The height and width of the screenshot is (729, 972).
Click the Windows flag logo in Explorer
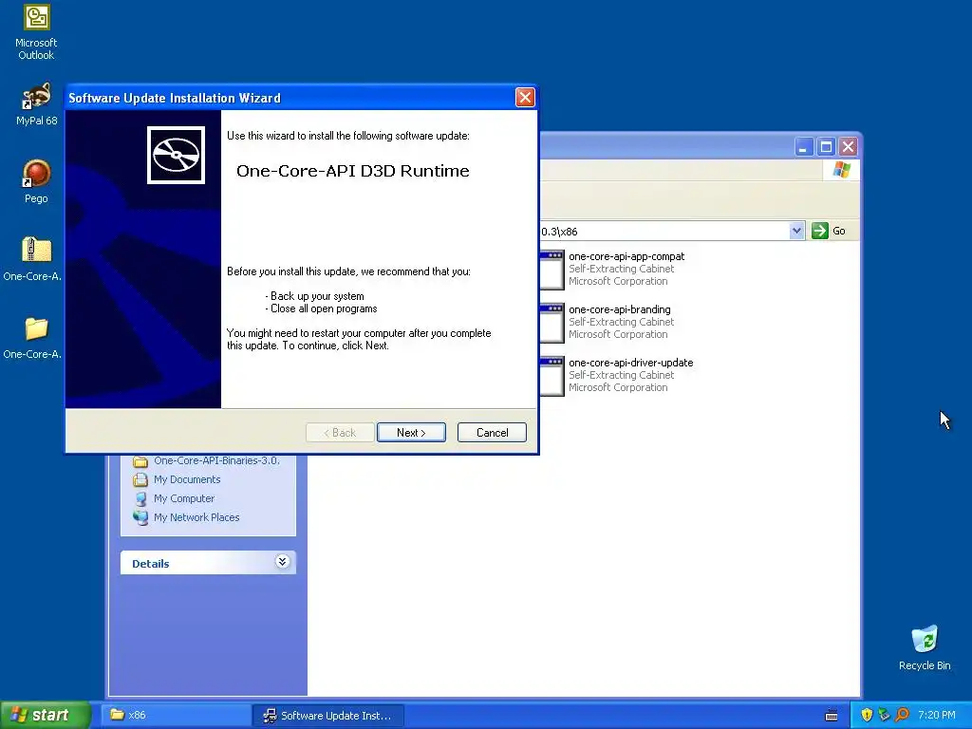coord(842,170)
